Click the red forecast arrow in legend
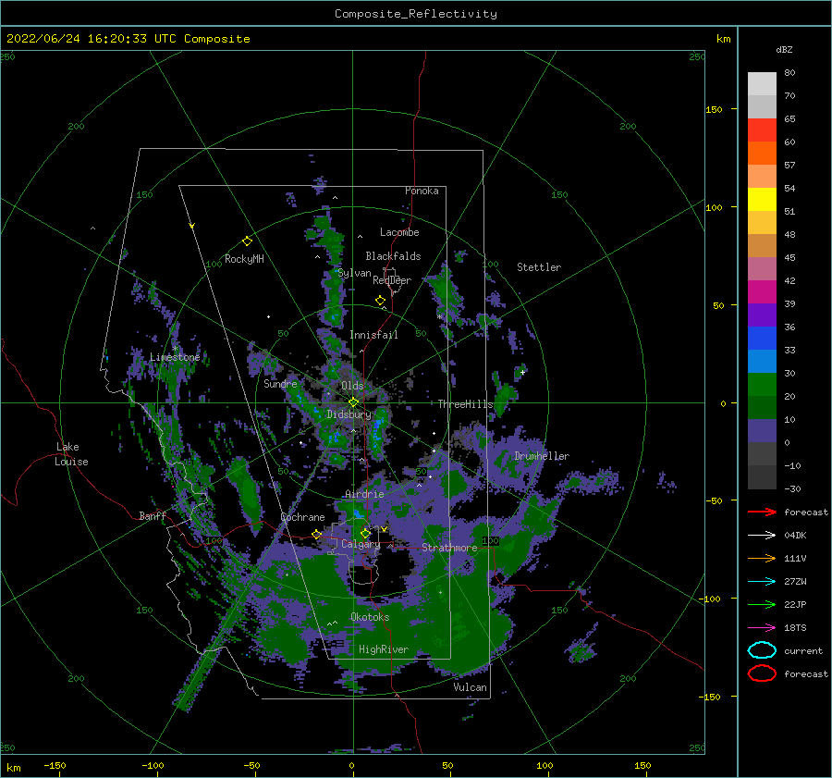Screen dimensions: 832x778 (x=762, y=512)
